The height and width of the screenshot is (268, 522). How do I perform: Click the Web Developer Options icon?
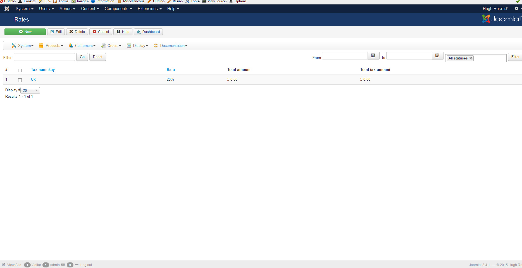[x=231, y=1]
